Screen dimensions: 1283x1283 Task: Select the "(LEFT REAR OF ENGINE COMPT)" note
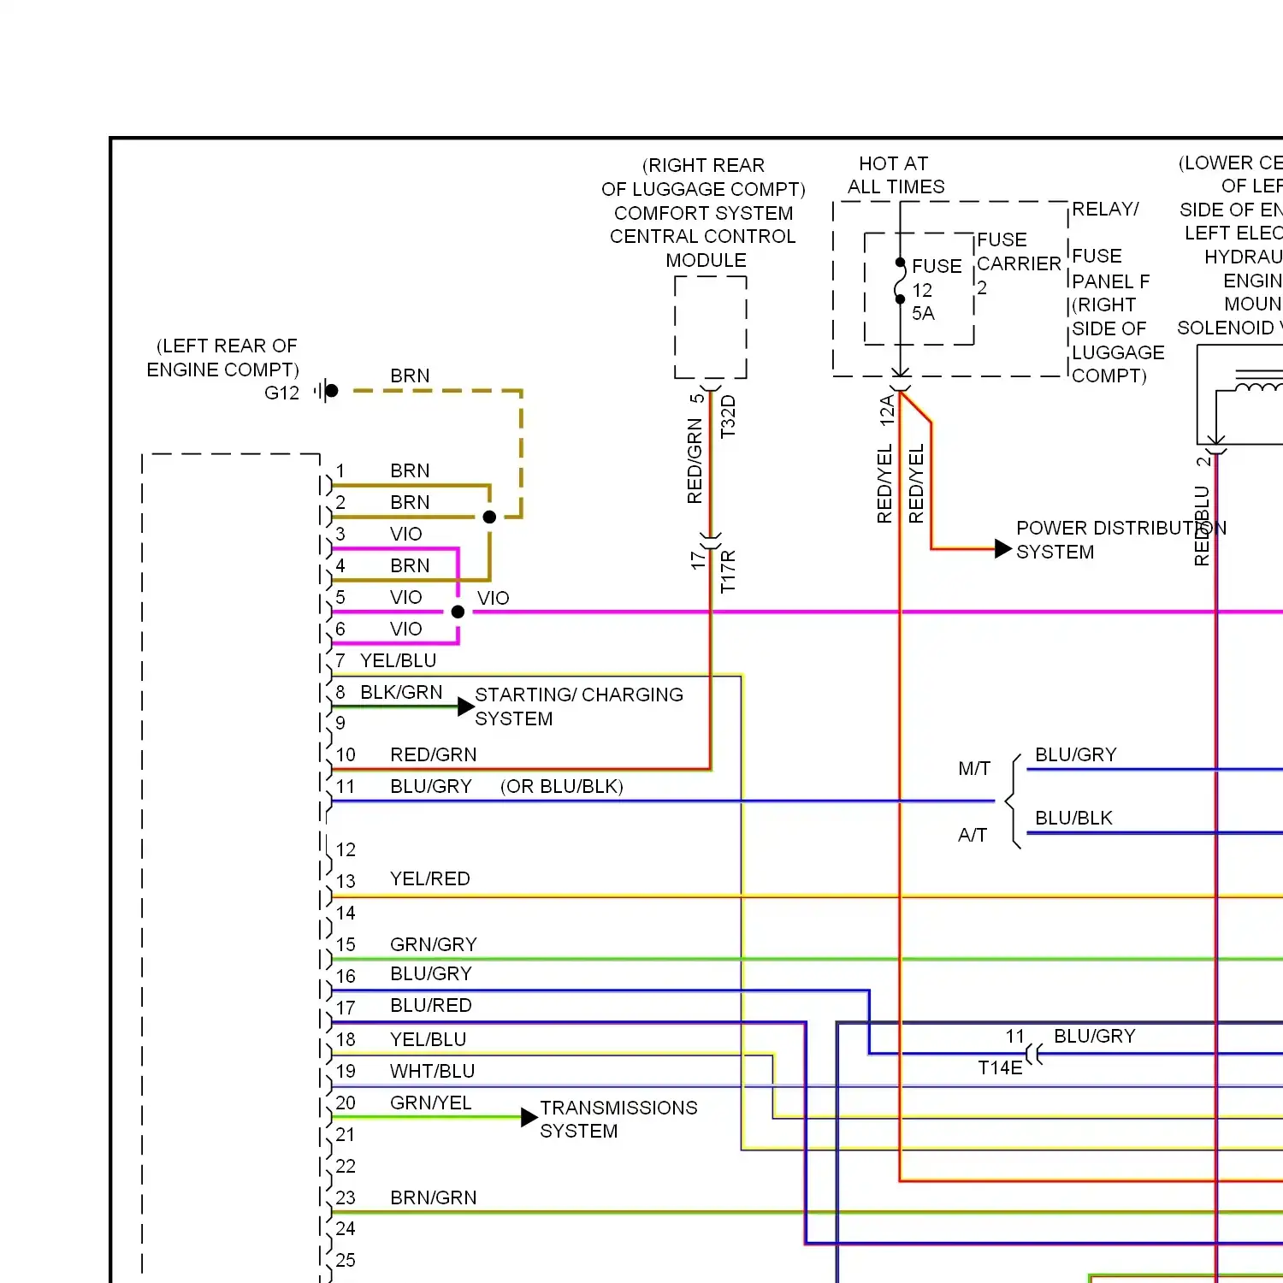[223, 358]
